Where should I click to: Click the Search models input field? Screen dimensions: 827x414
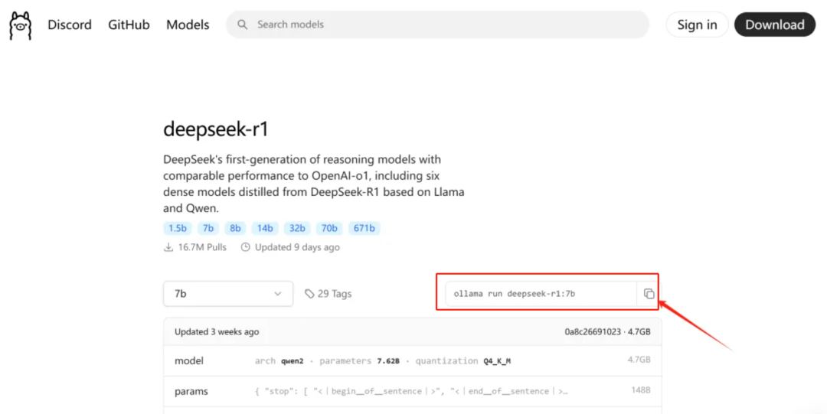tap(437, 24)
